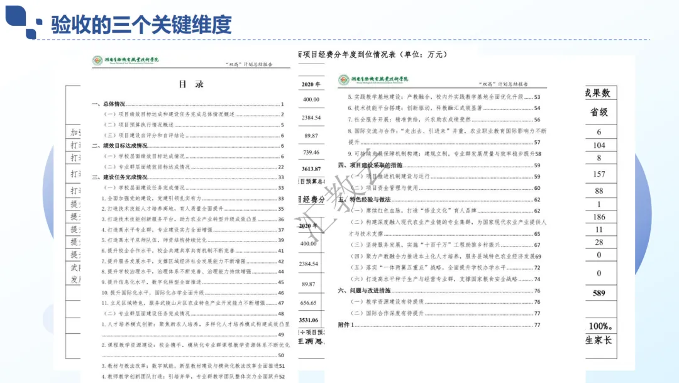This screenshot has width=679, height=383.
Task: Select '8.提升学校治理水平' entry
Action: point(193,272)
